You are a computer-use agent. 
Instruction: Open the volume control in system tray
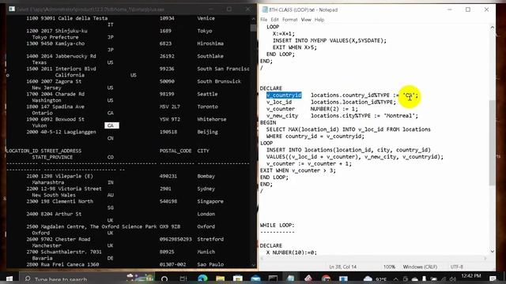(x=453, y=278)
